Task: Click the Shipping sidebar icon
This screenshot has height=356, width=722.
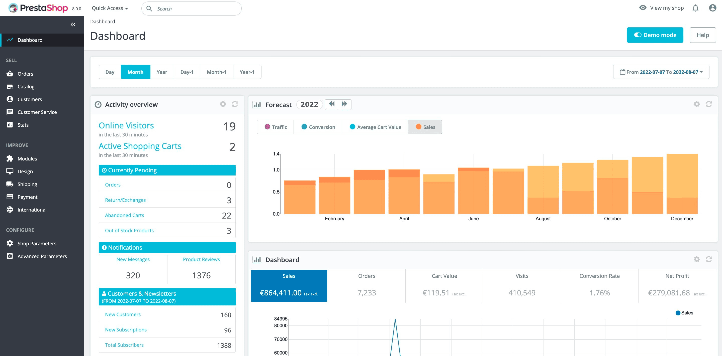Action: point(10,184)
